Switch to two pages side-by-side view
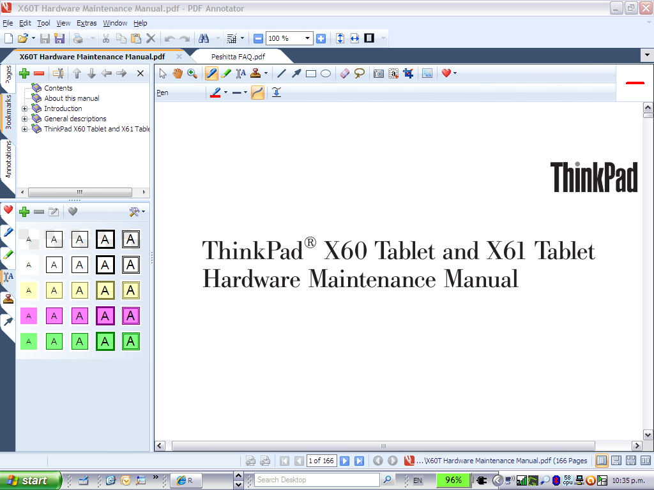 646,461
